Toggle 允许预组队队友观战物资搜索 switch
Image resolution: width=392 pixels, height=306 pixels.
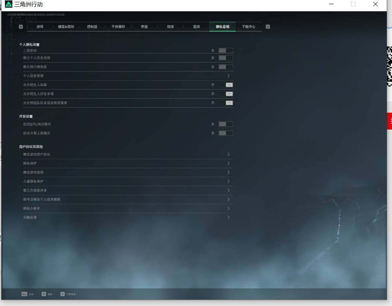point(226,103)
